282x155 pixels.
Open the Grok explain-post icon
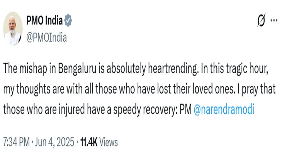[261, 21]
